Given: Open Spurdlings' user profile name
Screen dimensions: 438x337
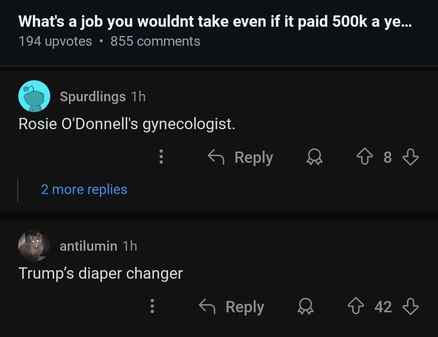Looking at the screenshot, I should (x=92, y=96).
